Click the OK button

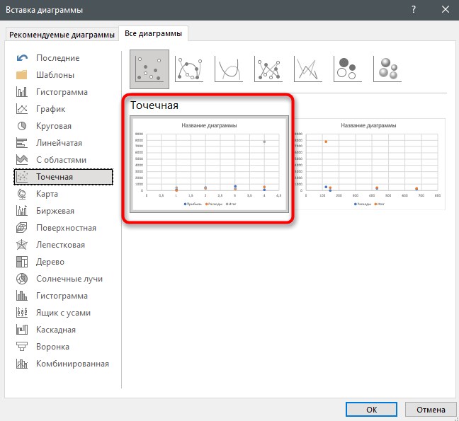pos(371,409)
